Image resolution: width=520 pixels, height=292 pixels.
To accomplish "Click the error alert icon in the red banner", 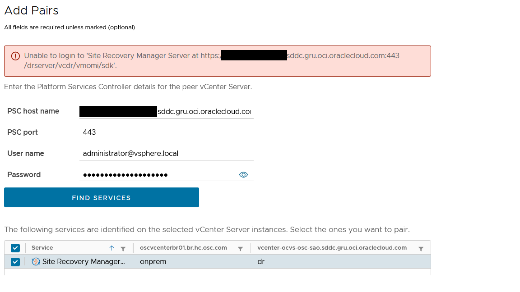I will point(16,56).
